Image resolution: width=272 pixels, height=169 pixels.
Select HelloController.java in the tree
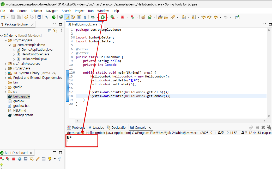pyautogui.click(x=35, y=54)
